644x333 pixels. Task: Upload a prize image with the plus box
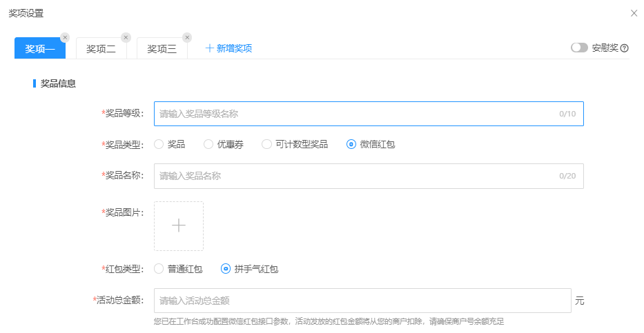[x=179, y=226]
